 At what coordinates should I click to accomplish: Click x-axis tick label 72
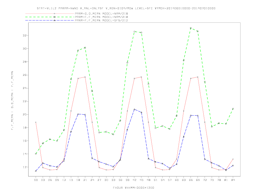[x=205, y=180]
